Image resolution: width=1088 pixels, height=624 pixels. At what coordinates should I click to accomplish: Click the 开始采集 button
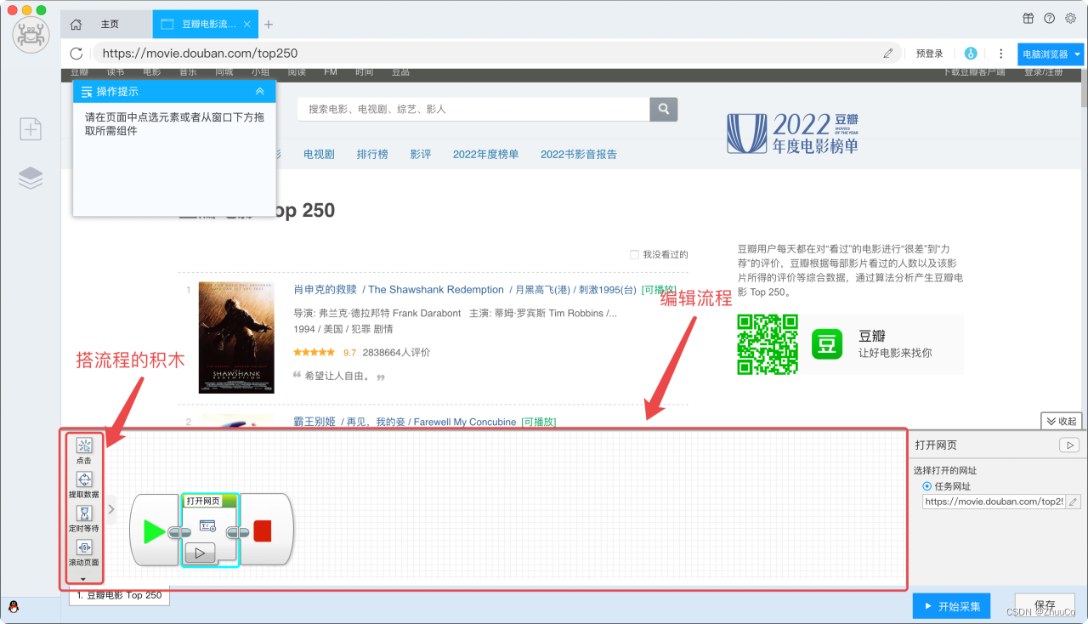(x=951, y=606)
